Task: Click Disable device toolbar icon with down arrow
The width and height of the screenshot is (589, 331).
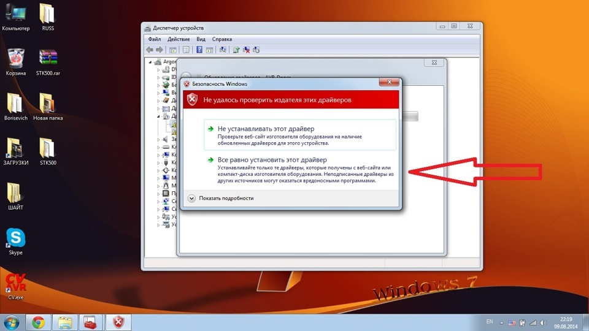Action: [256, 50]
